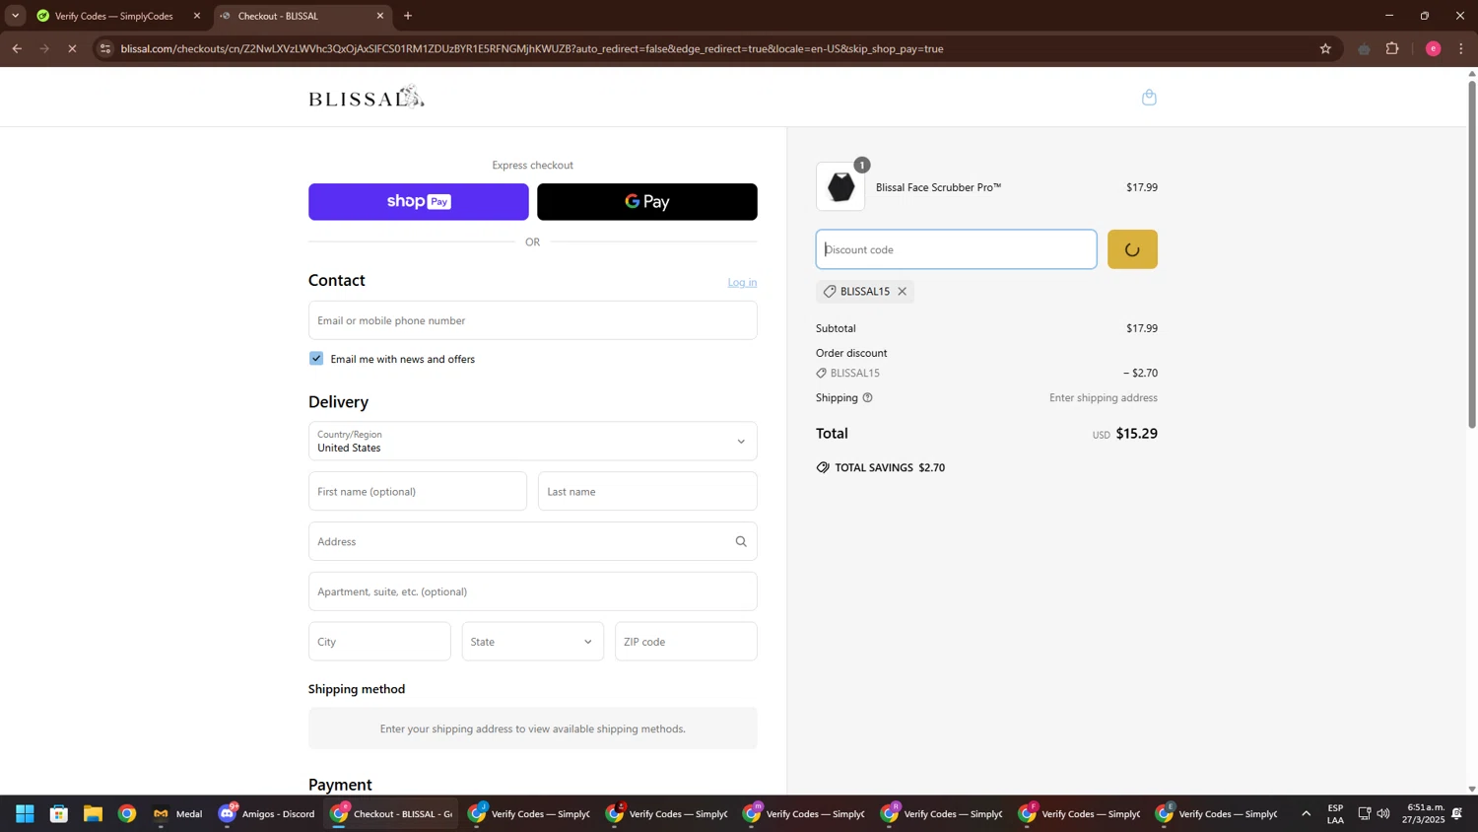
Task: Click the address search magnifier icon
Action: [741, 541]
